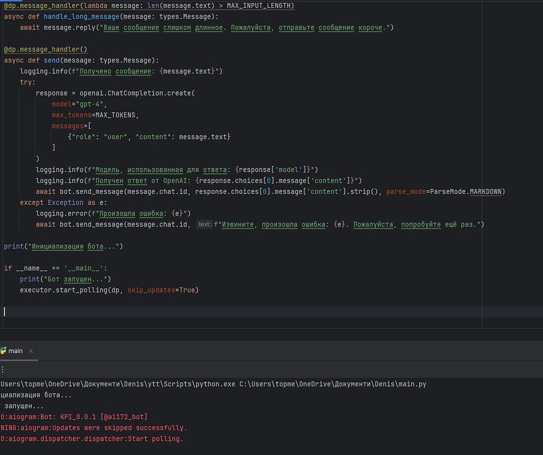Viewport: 543px width, 455px height.
Task: Click the 'text' language injection badge
Action: (x=204, y=224)
